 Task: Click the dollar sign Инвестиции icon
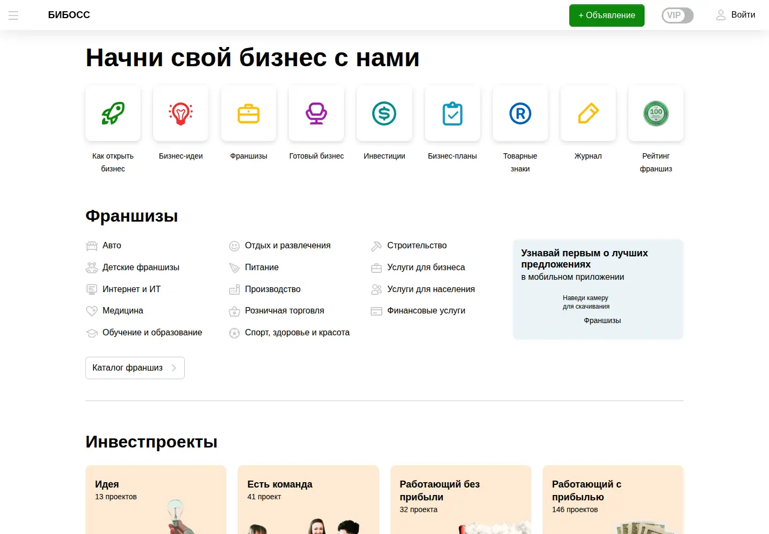384,113
